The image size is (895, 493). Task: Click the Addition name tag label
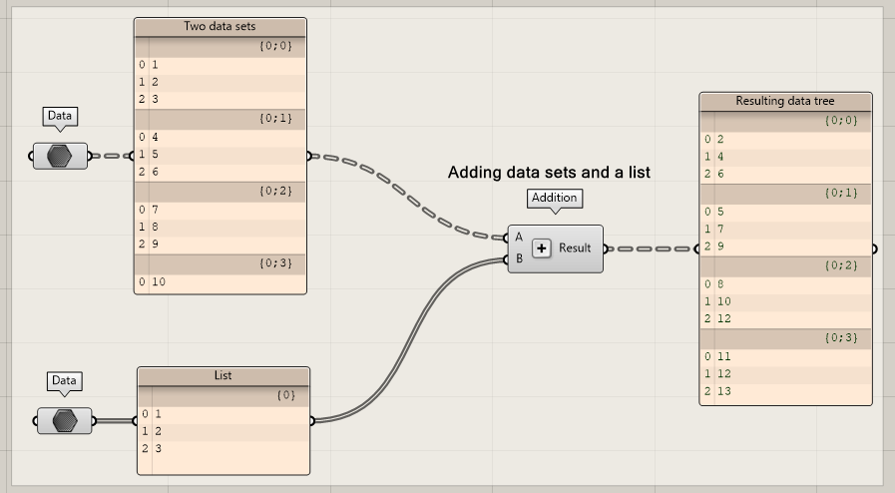554,198
